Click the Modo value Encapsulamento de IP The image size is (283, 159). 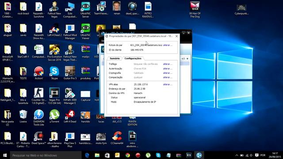click(x=145, y=102)
